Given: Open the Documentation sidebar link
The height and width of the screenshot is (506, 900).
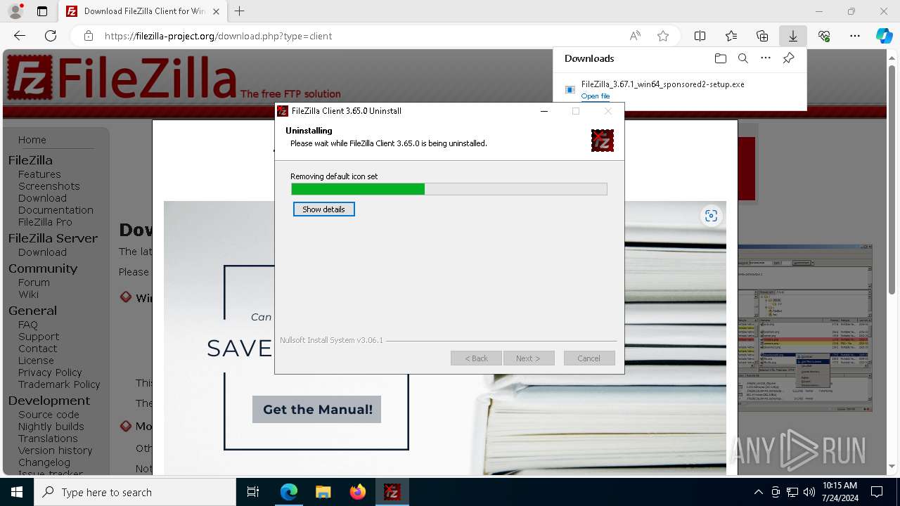Looking at the screenshot, I should (x=56, y=210).
